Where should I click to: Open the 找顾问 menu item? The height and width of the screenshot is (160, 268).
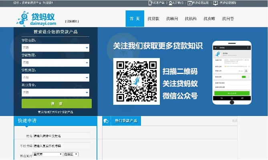(172, 18)
